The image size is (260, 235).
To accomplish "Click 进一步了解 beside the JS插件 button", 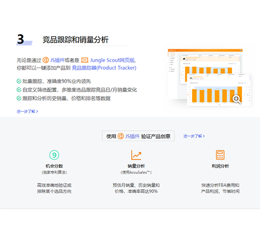I will click(194, 136).
